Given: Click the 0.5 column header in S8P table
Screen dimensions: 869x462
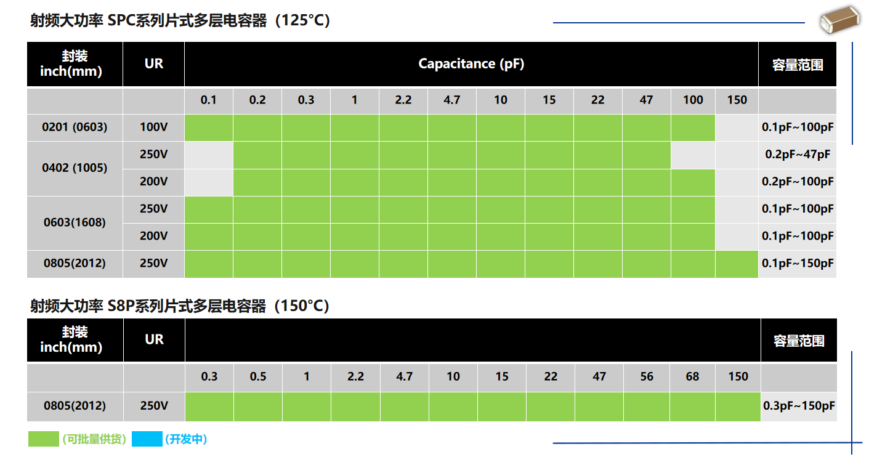Looking at the screenshot, I should [x=258, y=376].
